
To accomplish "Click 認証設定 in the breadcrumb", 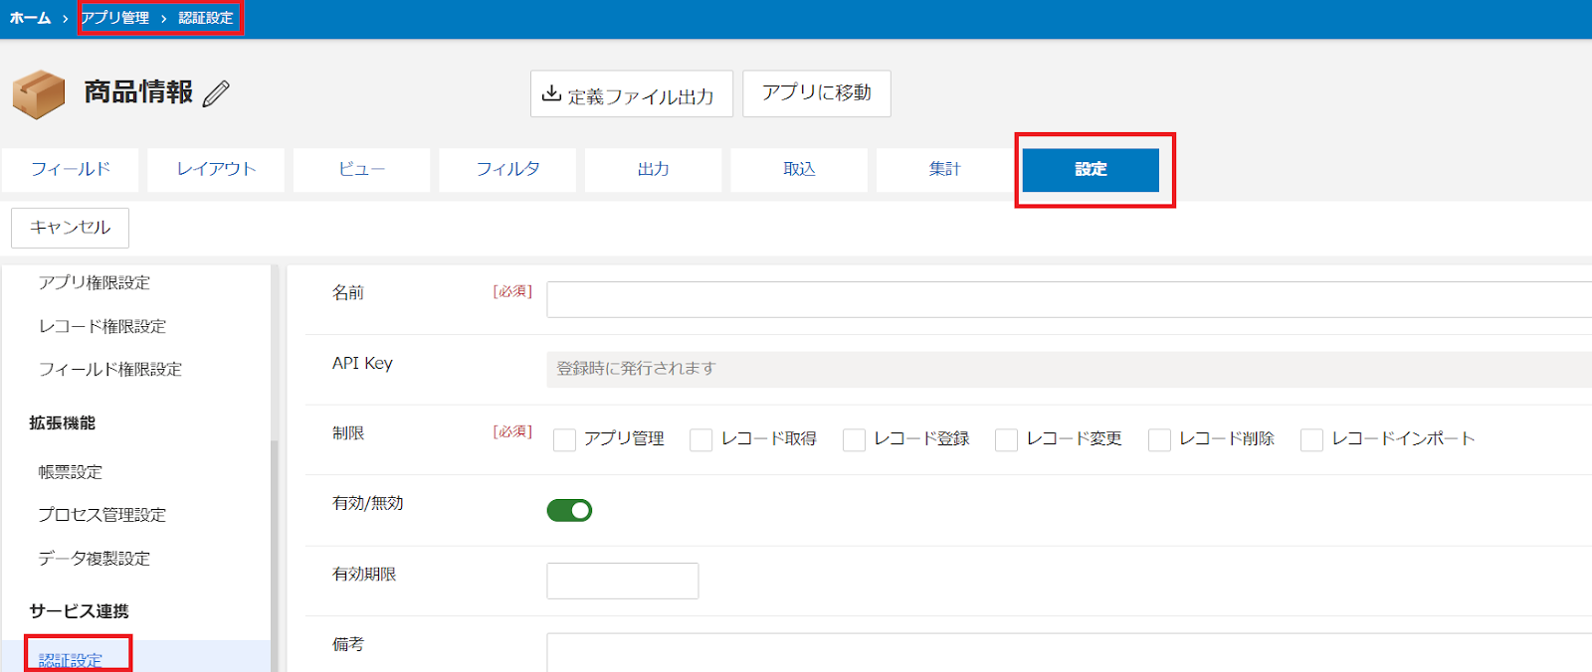I will pyautogui.click(x=206, y=18).
